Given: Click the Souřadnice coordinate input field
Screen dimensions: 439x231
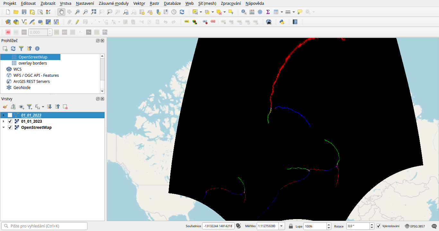Looking at the screenshot, I should pyautogui.click(x=218, y=226).
